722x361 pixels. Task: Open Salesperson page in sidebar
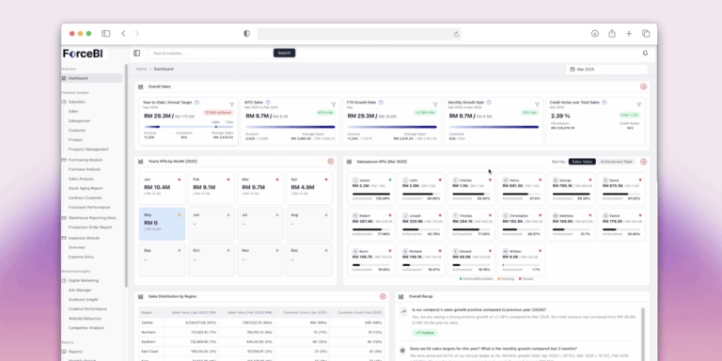(x=79, y=120)
